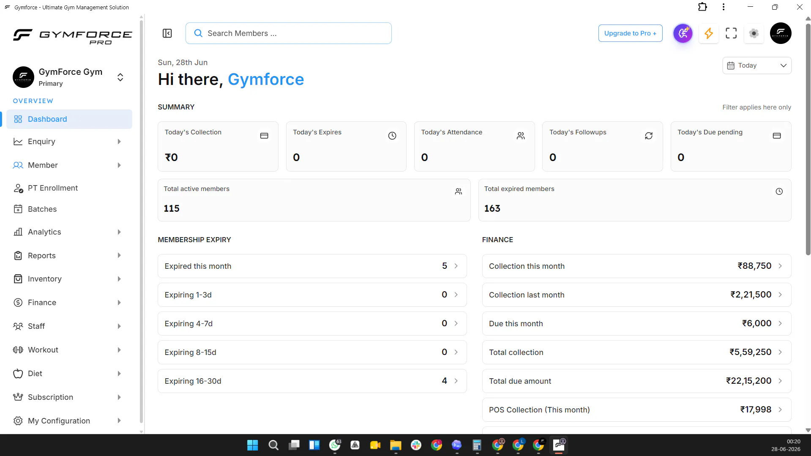Open the Windows Start button in the taskbar
The image size is (811, 456).
pyautogui.click(x=253, y=445)
